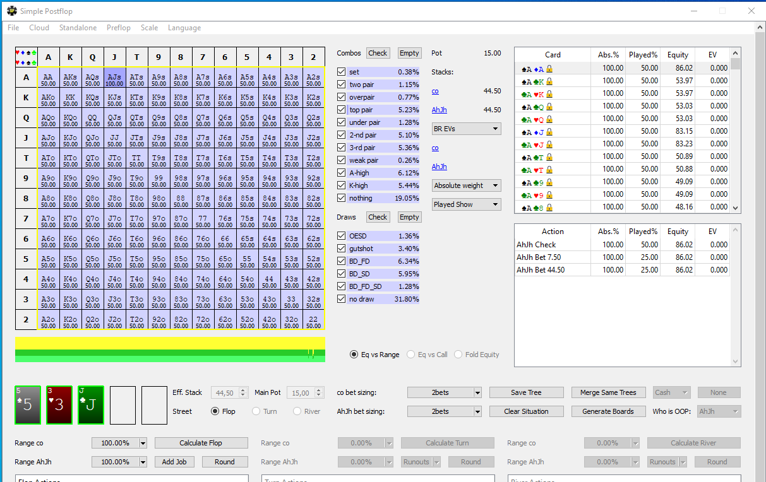Click the suit icons in matrix corner

[x=26, y=57]
